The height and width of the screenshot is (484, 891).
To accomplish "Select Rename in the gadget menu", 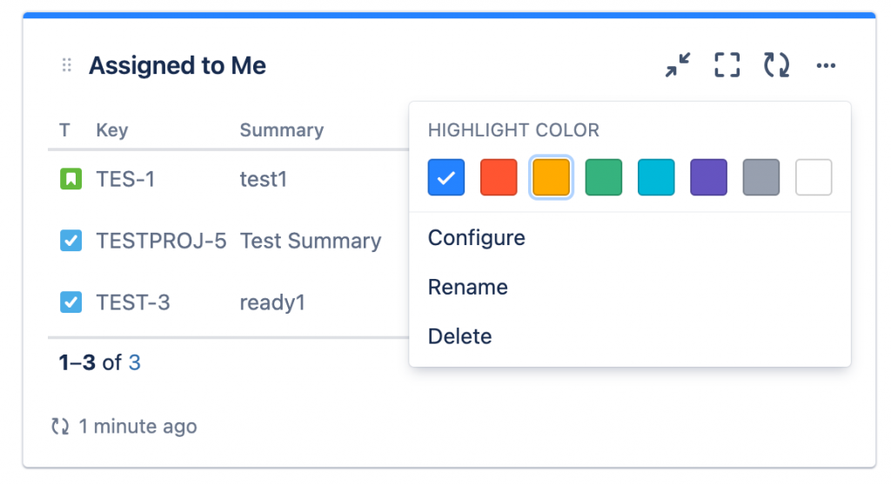I will click(468, 287).
